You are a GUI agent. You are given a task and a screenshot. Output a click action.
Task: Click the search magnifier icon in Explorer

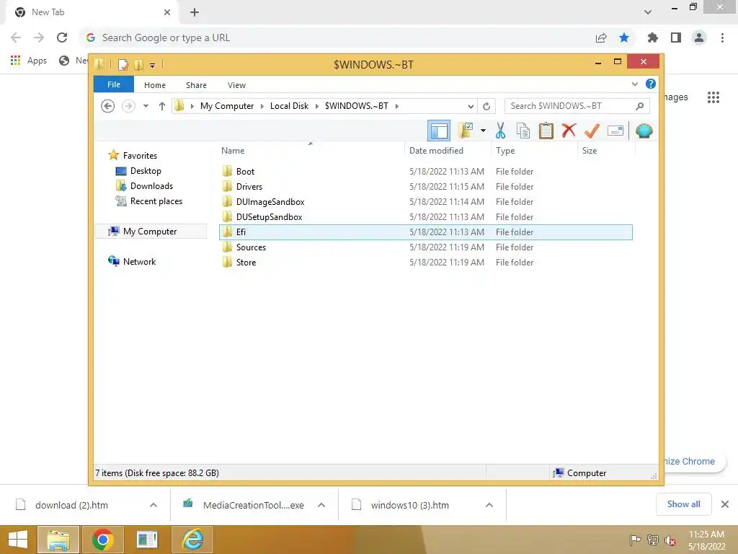(x=640, y=106)
